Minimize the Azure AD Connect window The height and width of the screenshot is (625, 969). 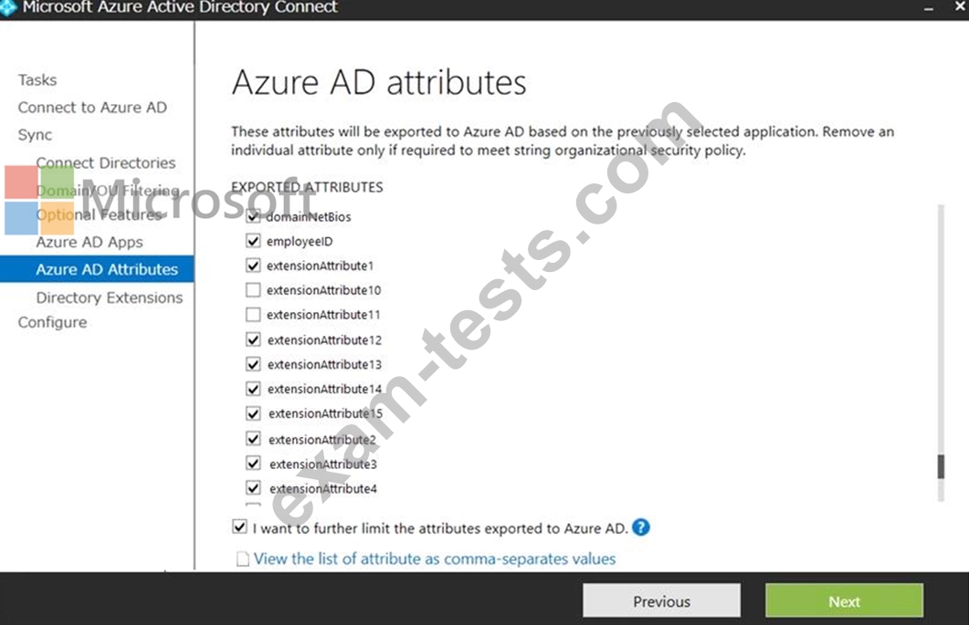click(929, 8)
